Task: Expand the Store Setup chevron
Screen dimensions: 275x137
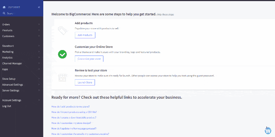Action: pyautogui.click(x=39, y=79)
